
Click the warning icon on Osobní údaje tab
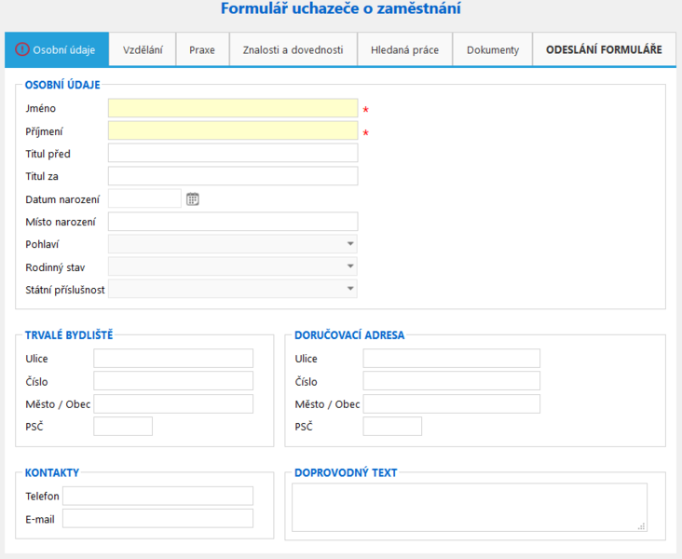pos(21,49)
